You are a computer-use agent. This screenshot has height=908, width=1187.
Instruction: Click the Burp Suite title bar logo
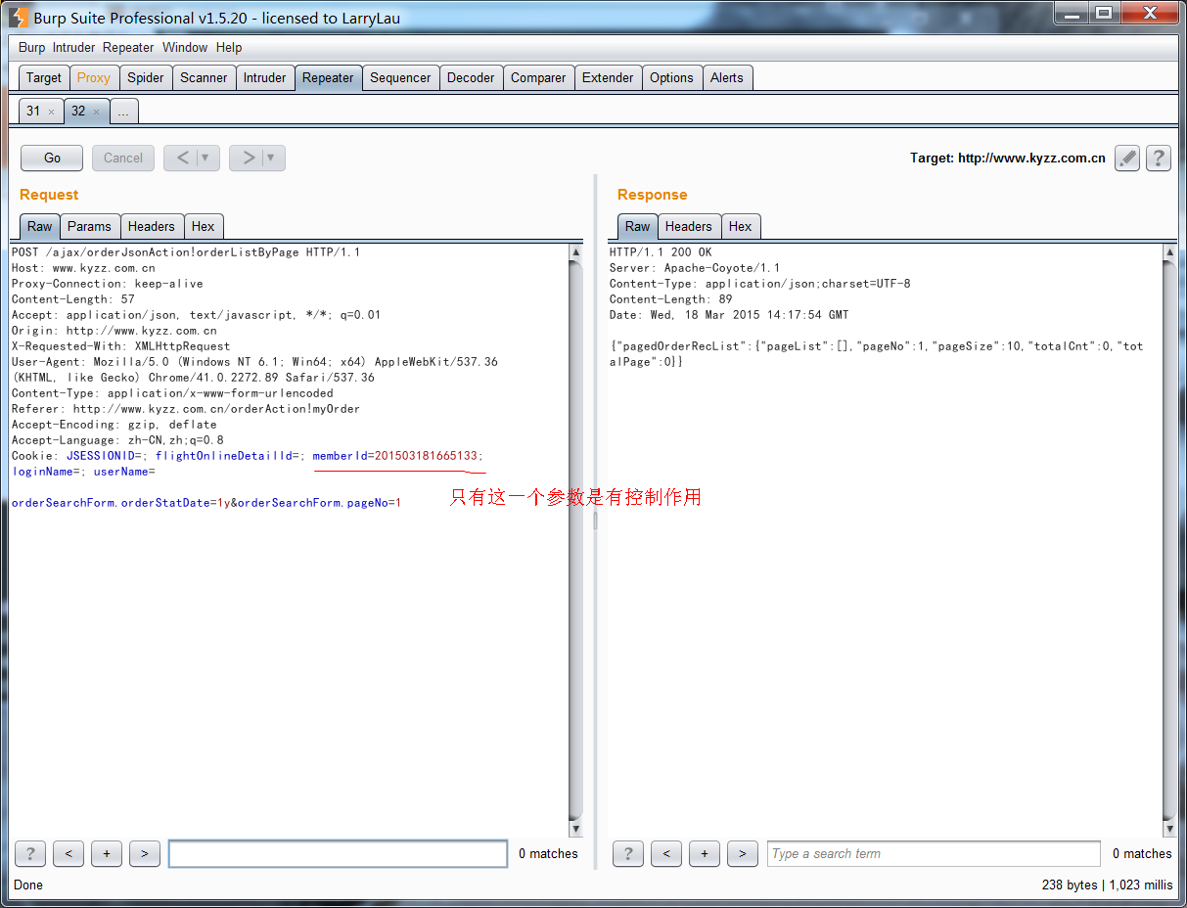[19, 17]
